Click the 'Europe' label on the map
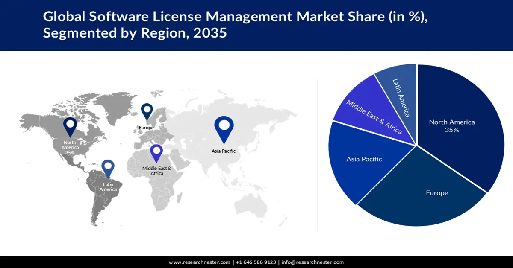Viewport: 513px width, 268px height. [146, 128]
